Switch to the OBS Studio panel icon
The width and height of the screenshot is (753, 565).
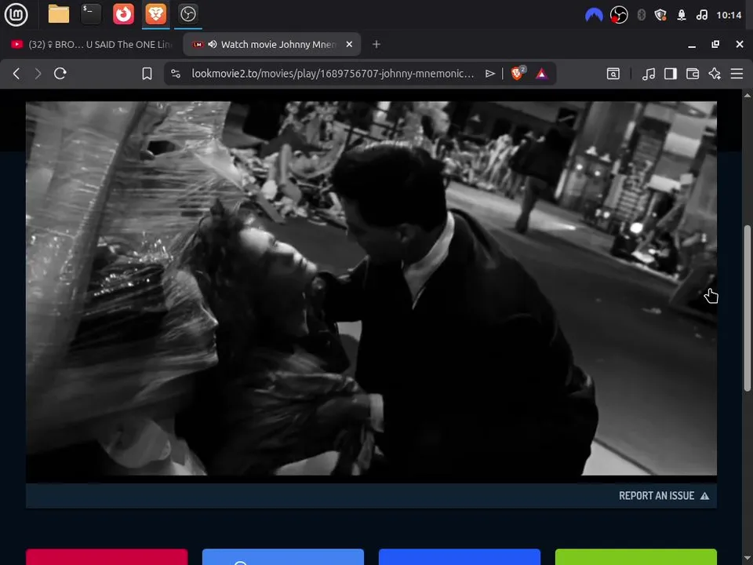187,14
